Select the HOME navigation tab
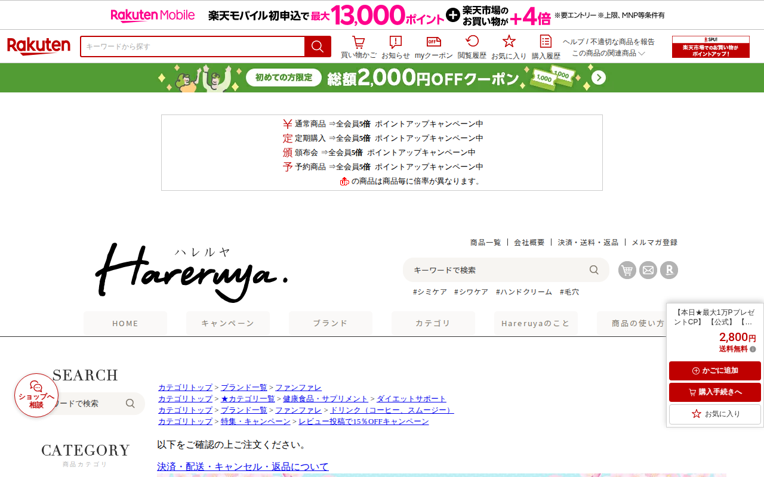Viewport: 764px width, 477px height. coord(125,323)
